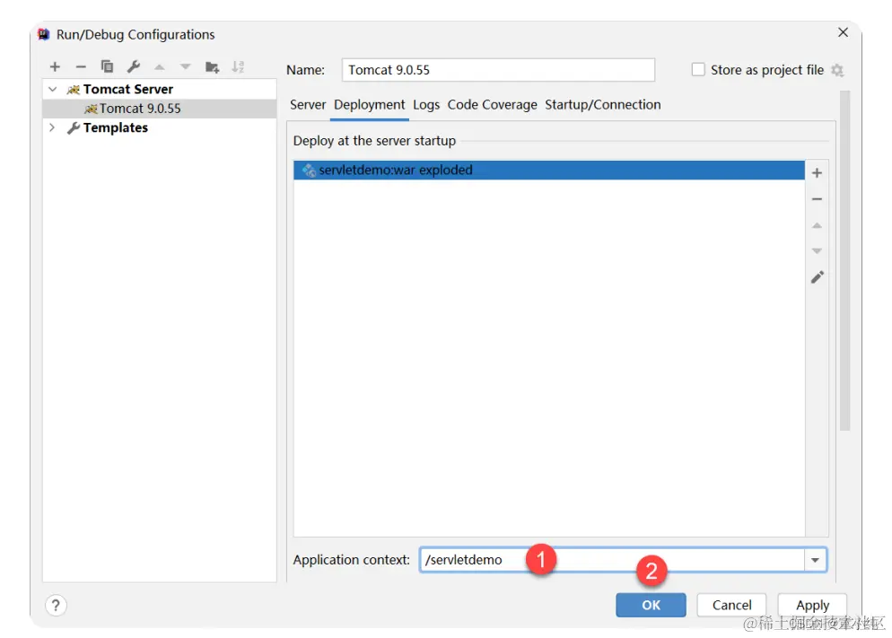Viewport: 892px width, 638px height.
Task: Open help with question mark button
Action: pyautogui.click(x=56, y=606)
